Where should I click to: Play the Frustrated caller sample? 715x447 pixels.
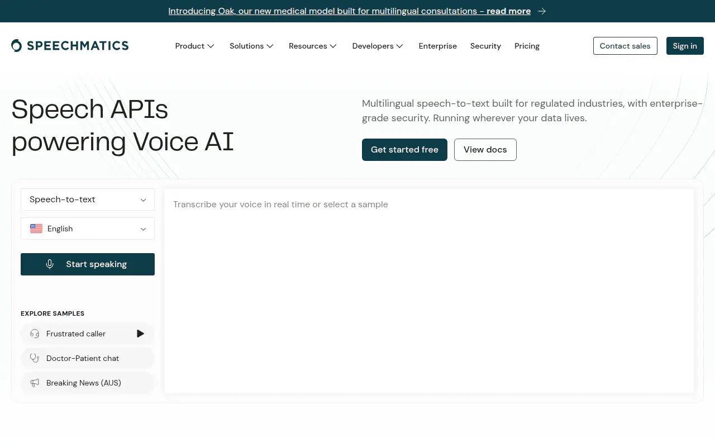coord(140,334)
